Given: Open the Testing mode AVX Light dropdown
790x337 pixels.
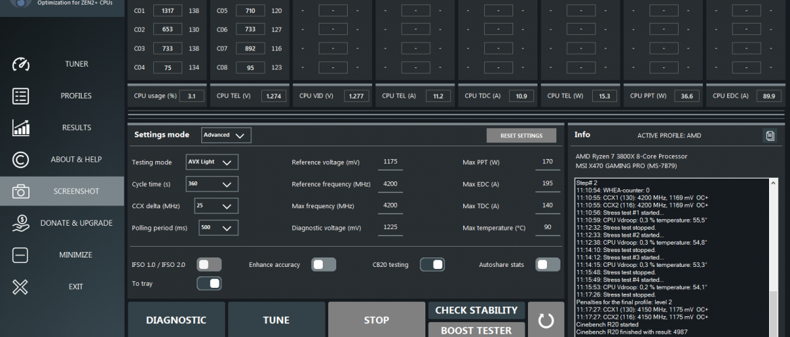Looking at the screenshot, I should pyautogui.click(x=212, y=162).
